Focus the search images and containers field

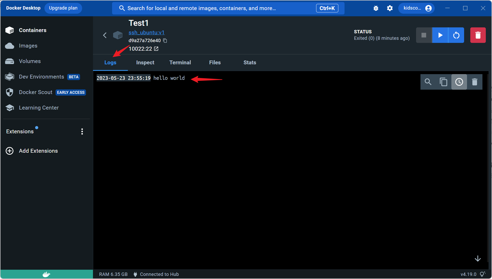(x=228, y=8)
